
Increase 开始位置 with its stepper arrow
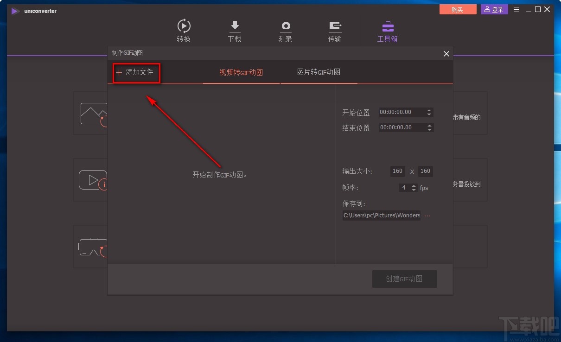tap(429, 110)
